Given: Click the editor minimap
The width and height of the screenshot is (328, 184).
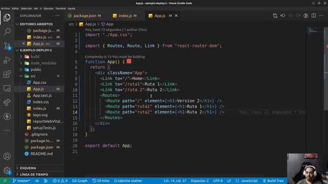Looking at the screenshot, I should [x=315, y=31].
